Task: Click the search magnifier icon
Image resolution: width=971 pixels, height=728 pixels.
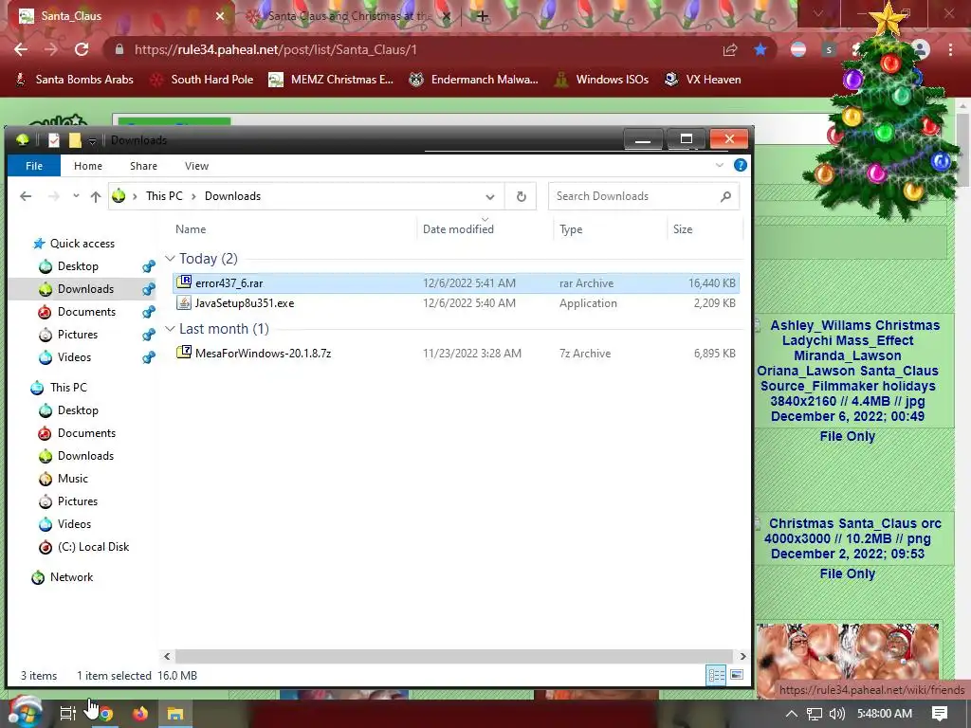Action: (x=725, y=196)
